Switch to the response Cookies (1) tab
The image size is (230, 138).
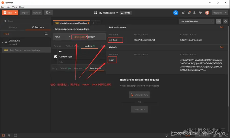(x=65, y=68)
